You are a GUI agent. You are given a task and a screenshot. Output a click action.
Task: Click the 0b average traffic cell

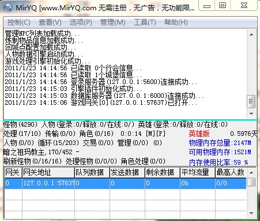pos(198,183)
